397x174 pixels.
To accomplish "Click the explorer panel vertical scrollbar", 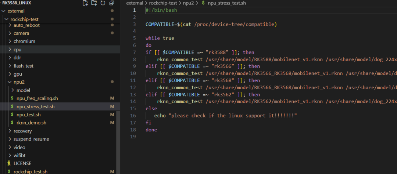I will (x=118, y=142).
